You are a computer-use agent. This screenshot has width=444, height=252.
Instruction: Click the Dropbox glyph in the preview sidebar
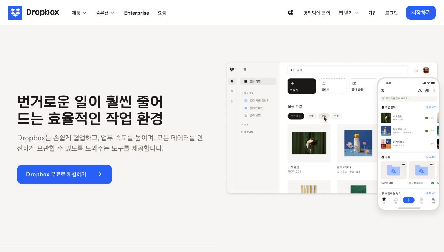[232, 70]
